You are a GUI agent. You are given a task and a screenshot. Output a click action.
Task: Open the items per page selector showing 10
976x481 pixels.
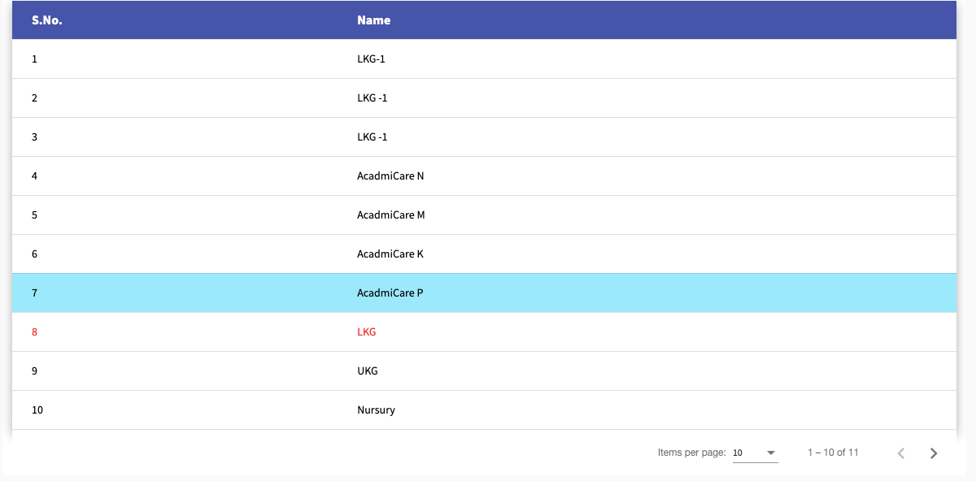tap(755, 453)
